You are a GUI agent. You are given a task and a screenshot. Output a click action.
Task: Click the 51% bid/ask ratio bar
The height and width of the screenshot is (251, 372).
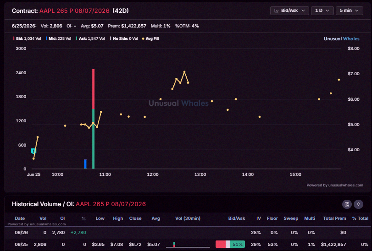[x=230, y=244]
